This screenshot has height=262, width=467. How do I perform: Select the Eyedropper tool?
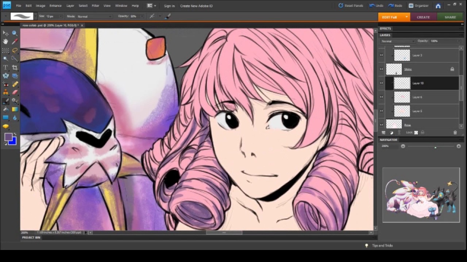15,42
